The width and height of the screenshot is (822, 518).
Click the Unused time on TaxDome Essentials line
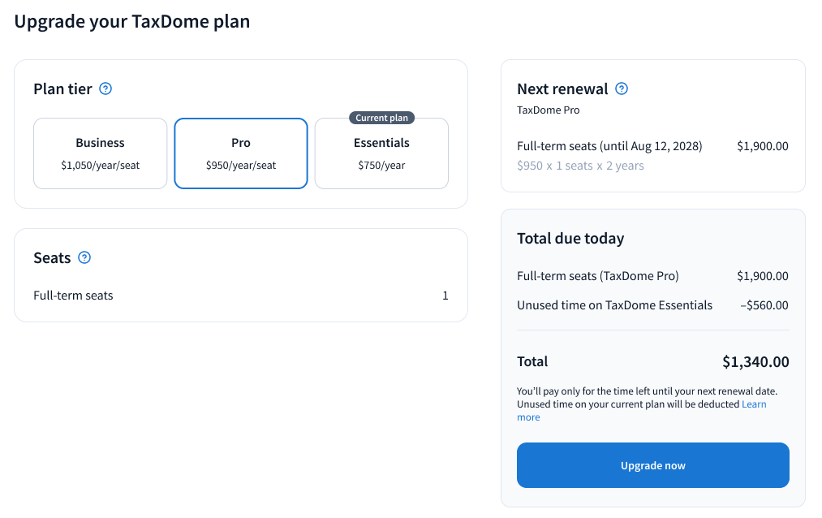pyautogui.click(x=614, y=305)
